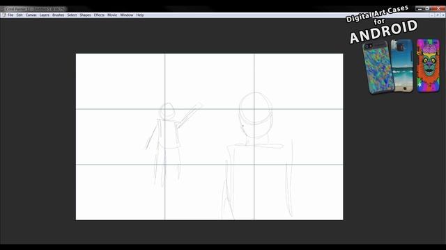Screen dimensions: 446x250
Task: Click the document icon beside File menu
Action: (x=4, y=15)
